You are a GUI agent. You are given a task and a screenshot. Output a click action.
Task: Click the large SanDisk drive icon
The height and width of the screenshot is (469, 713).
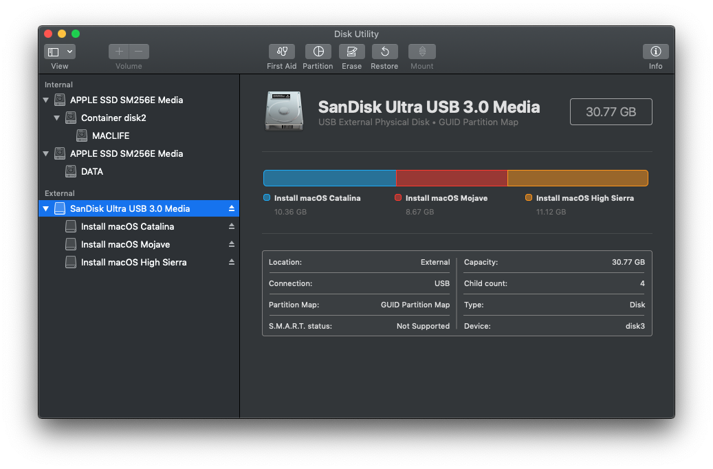point(283,111)
